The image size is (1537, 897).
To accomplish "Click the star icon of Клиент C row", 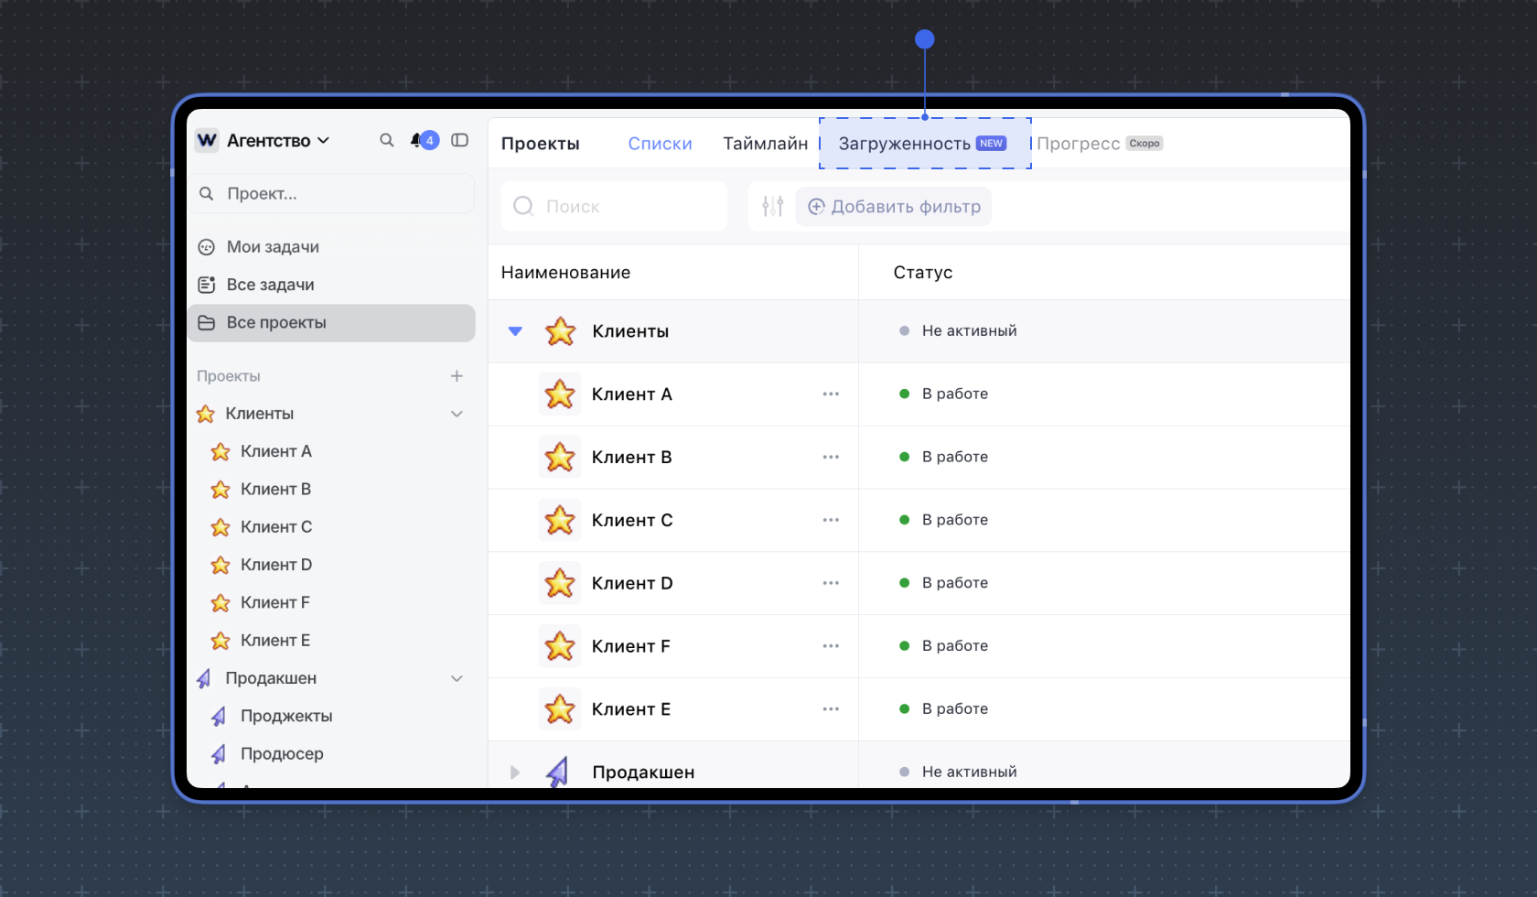I will point(560,520).
